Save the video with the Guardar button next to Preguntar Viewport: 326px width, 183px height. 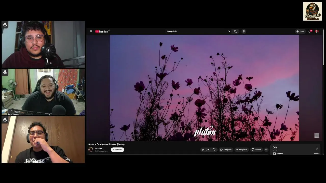point(256,150)
